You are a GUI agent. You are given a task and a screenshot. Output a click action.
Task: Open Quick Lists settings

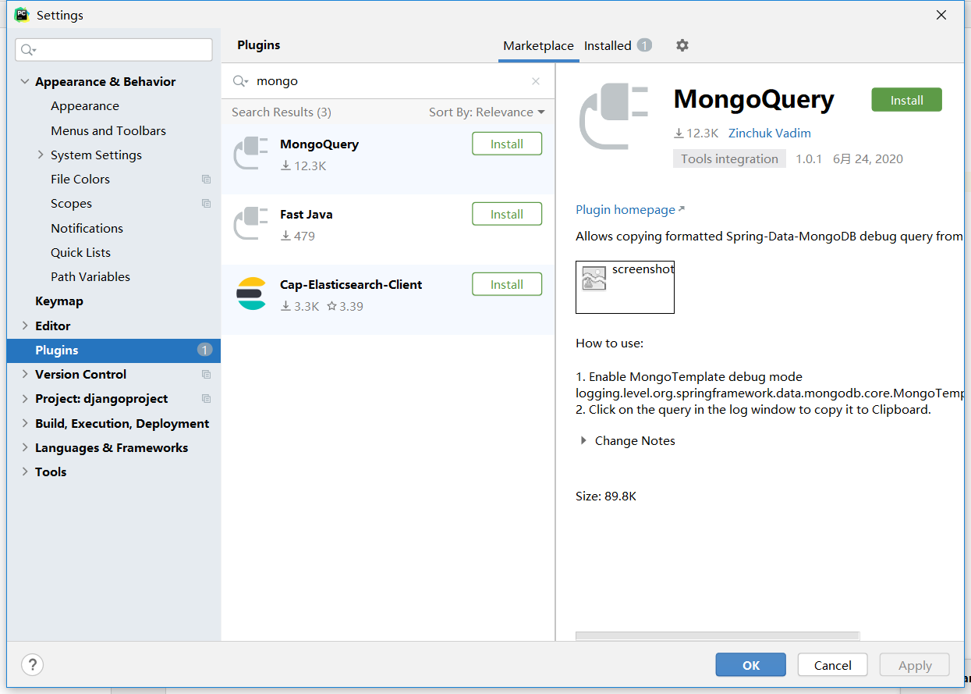tap(81, 253)
